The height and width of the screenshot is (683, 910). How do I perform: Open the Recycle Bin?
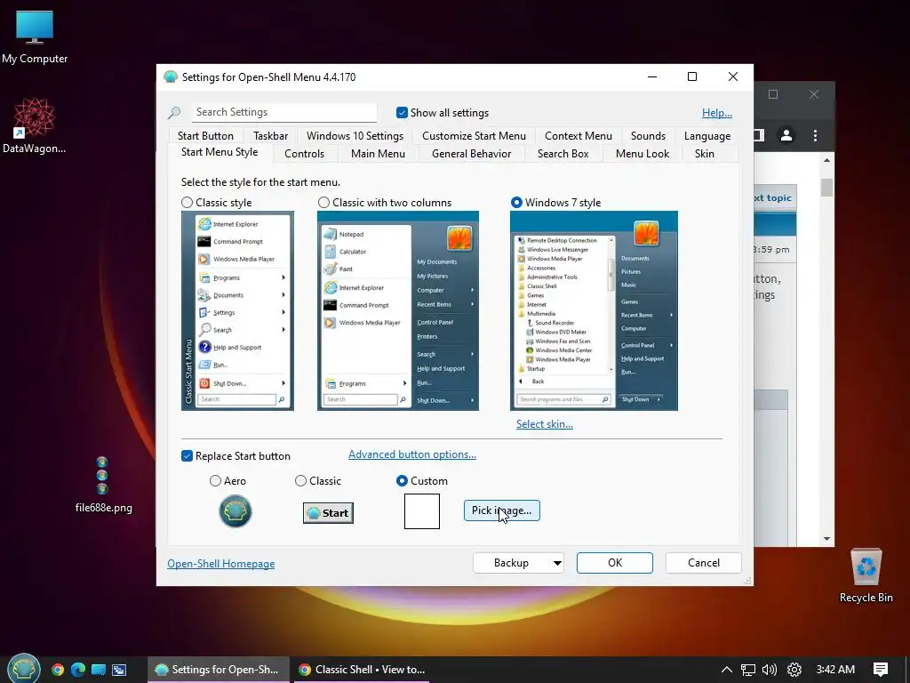click(x=866, y=575)
